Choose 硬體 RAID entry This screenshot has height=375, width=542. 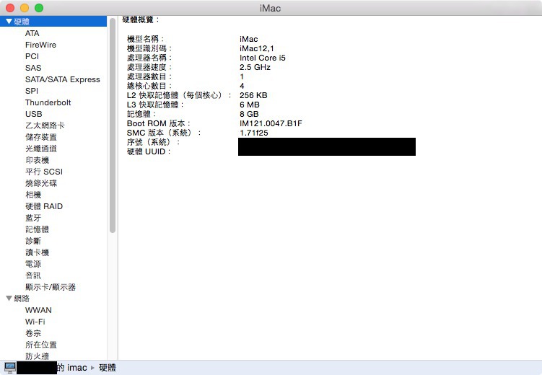point(44,206)
